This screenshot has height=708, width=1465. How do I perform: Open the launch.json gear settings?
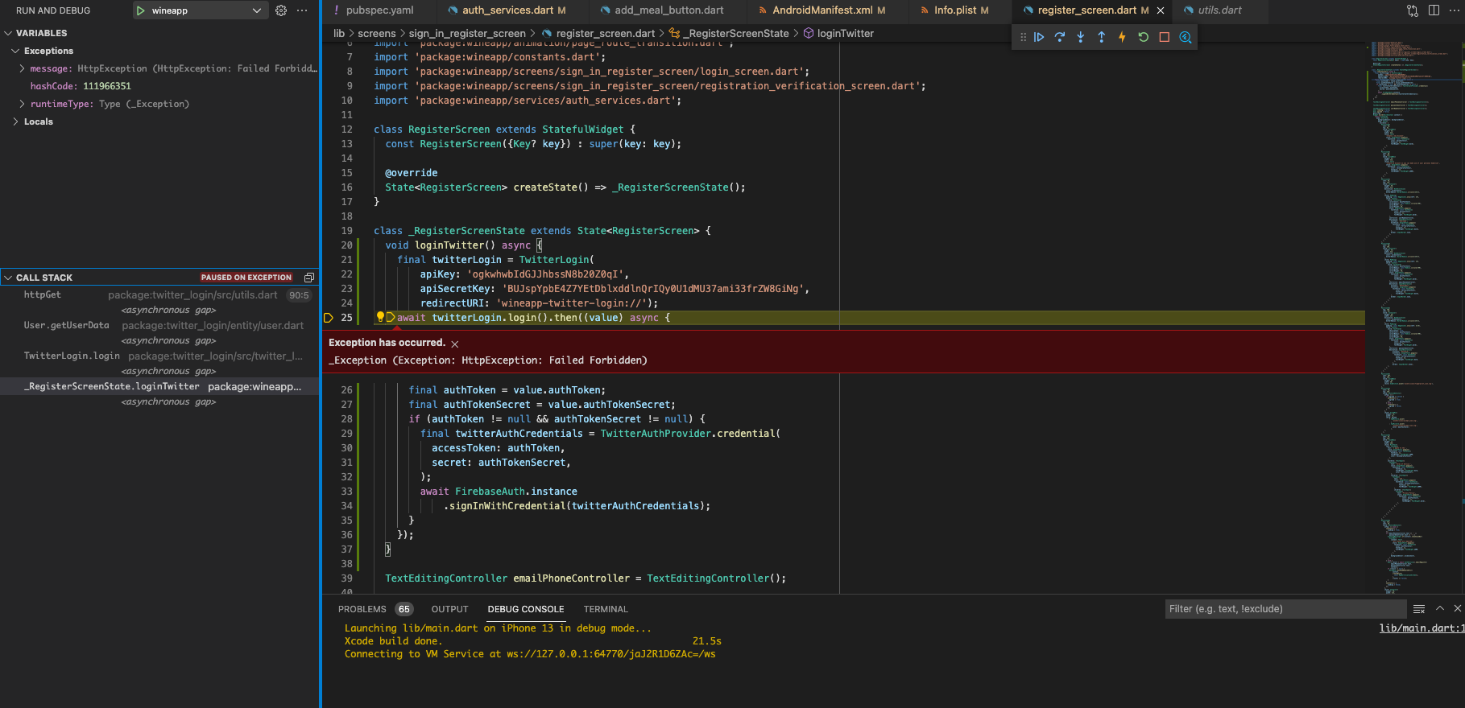pyautogui.click(x=281, y=10)
